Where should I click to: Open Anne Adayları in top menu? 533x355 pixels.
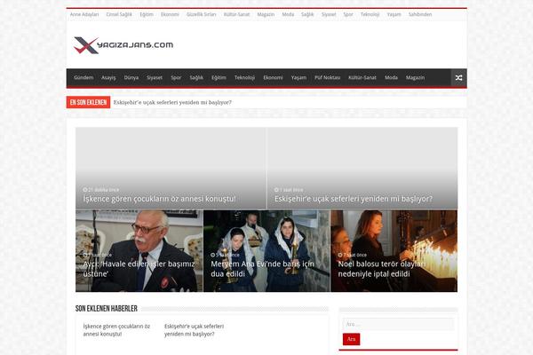pyautogui.click(x=84, y=14)
